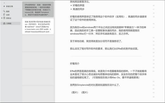The width and height of the screenshot is (165, 103).
Task: Click the heading 好看简介
Action: [75, 64]
